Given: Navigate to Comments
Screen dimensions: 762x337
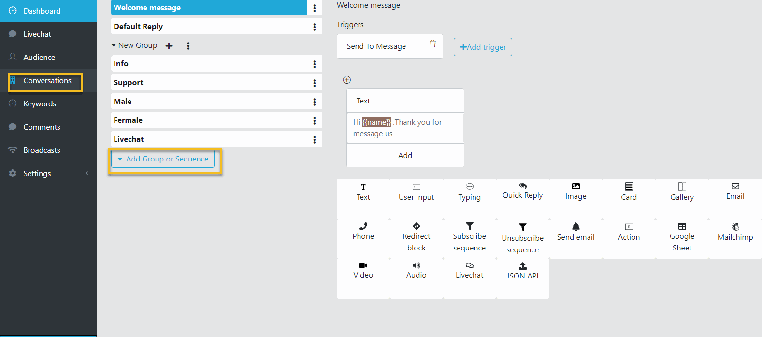Looking at the screenshot, I should click(x=48, y=127).
